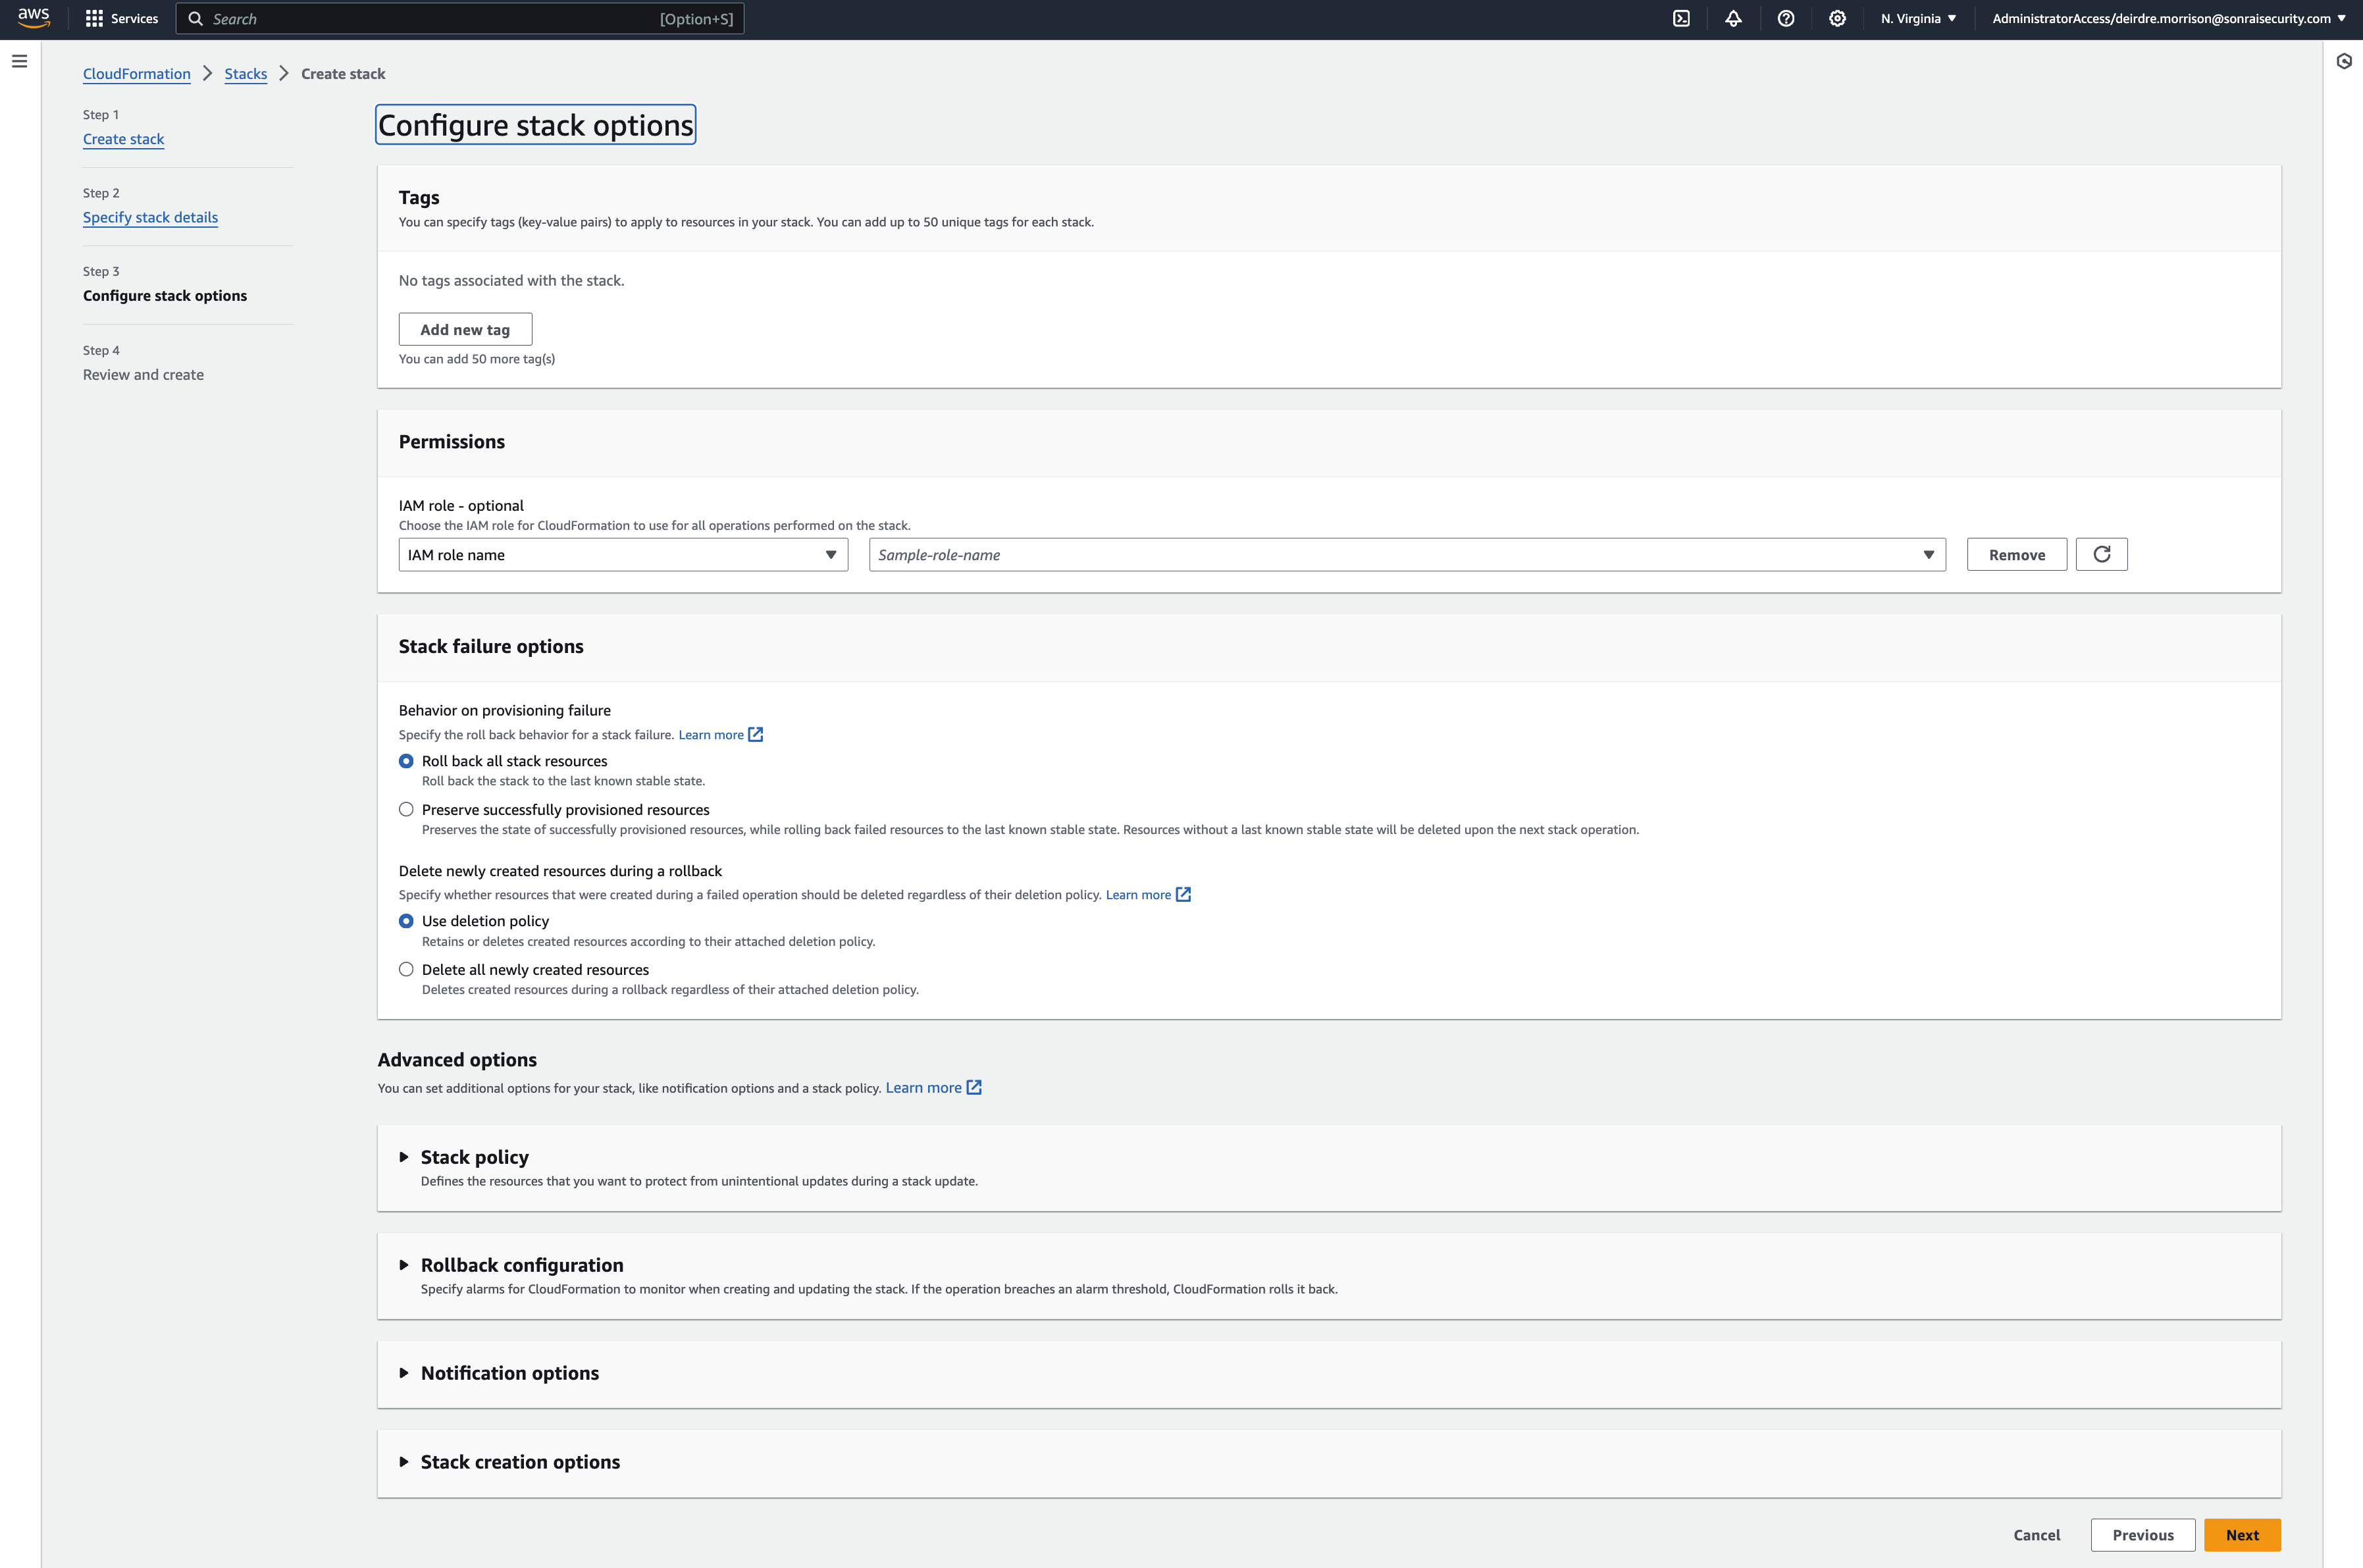
Task: Return to Step 1 Create stack
Action: coord(123,139)
